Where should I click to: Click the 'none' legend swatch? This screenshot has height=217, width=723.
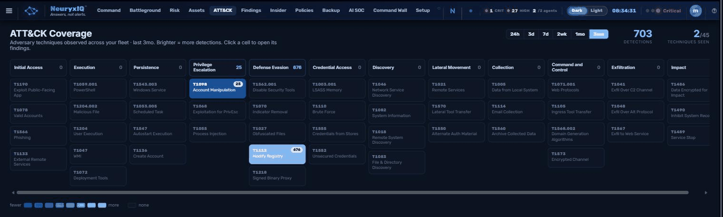click(132, 206)
